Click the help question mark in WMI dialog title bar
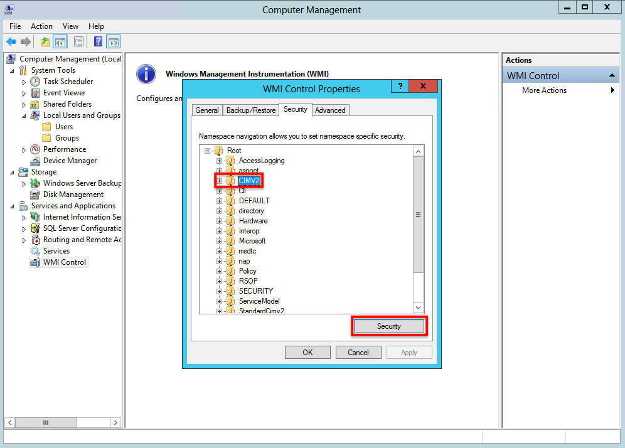Viewport: 625px width, 448px height. 400,86
